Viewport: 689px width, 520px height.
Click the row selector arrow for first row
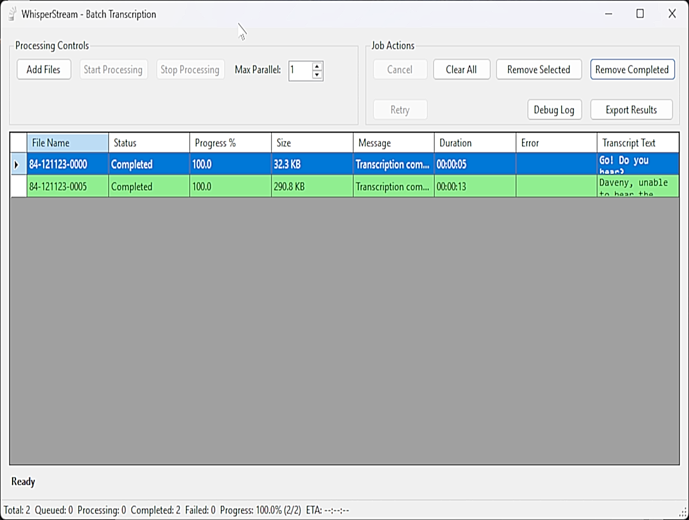tap(18, 164)
